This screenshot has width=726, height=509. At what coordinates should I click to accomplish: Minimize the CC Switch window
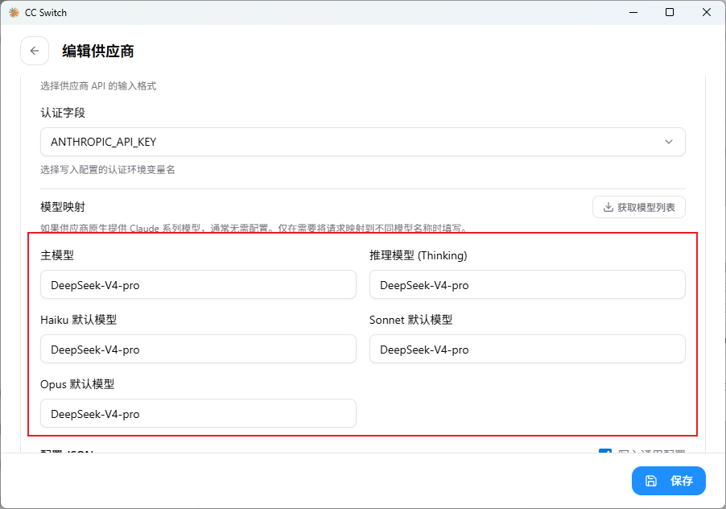[x=633, y=13]
